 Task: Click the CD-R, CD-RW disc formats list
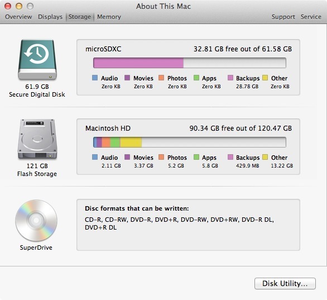coord(179,223)
